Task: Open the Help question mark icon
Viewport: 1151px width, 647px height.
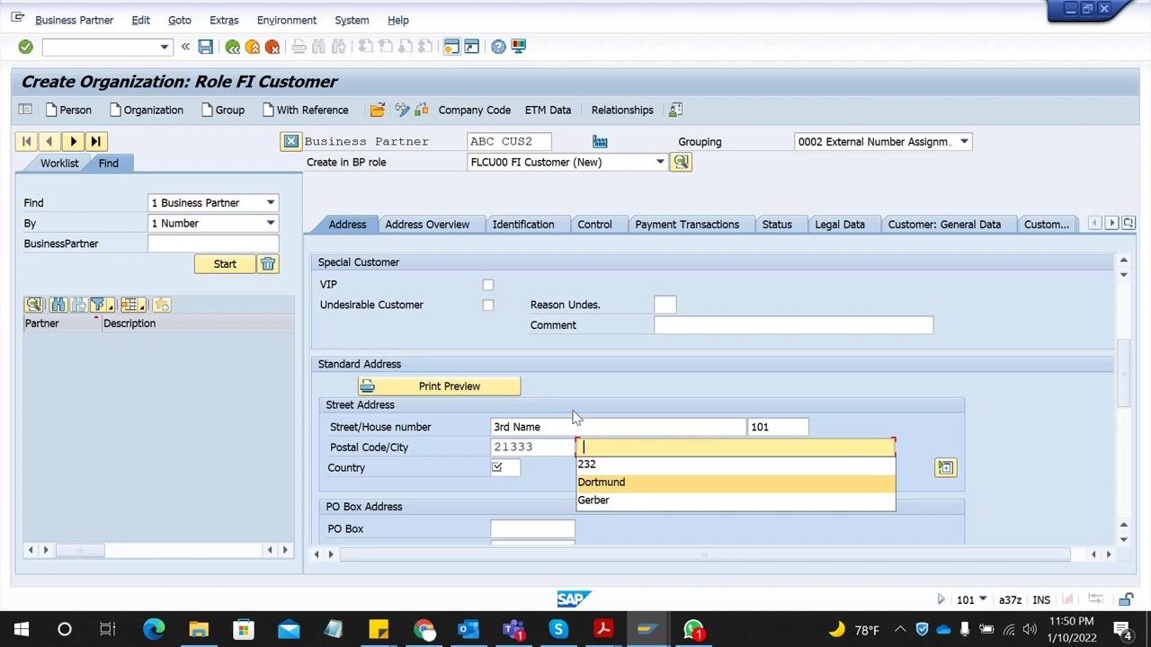Action: coord(499,47)
